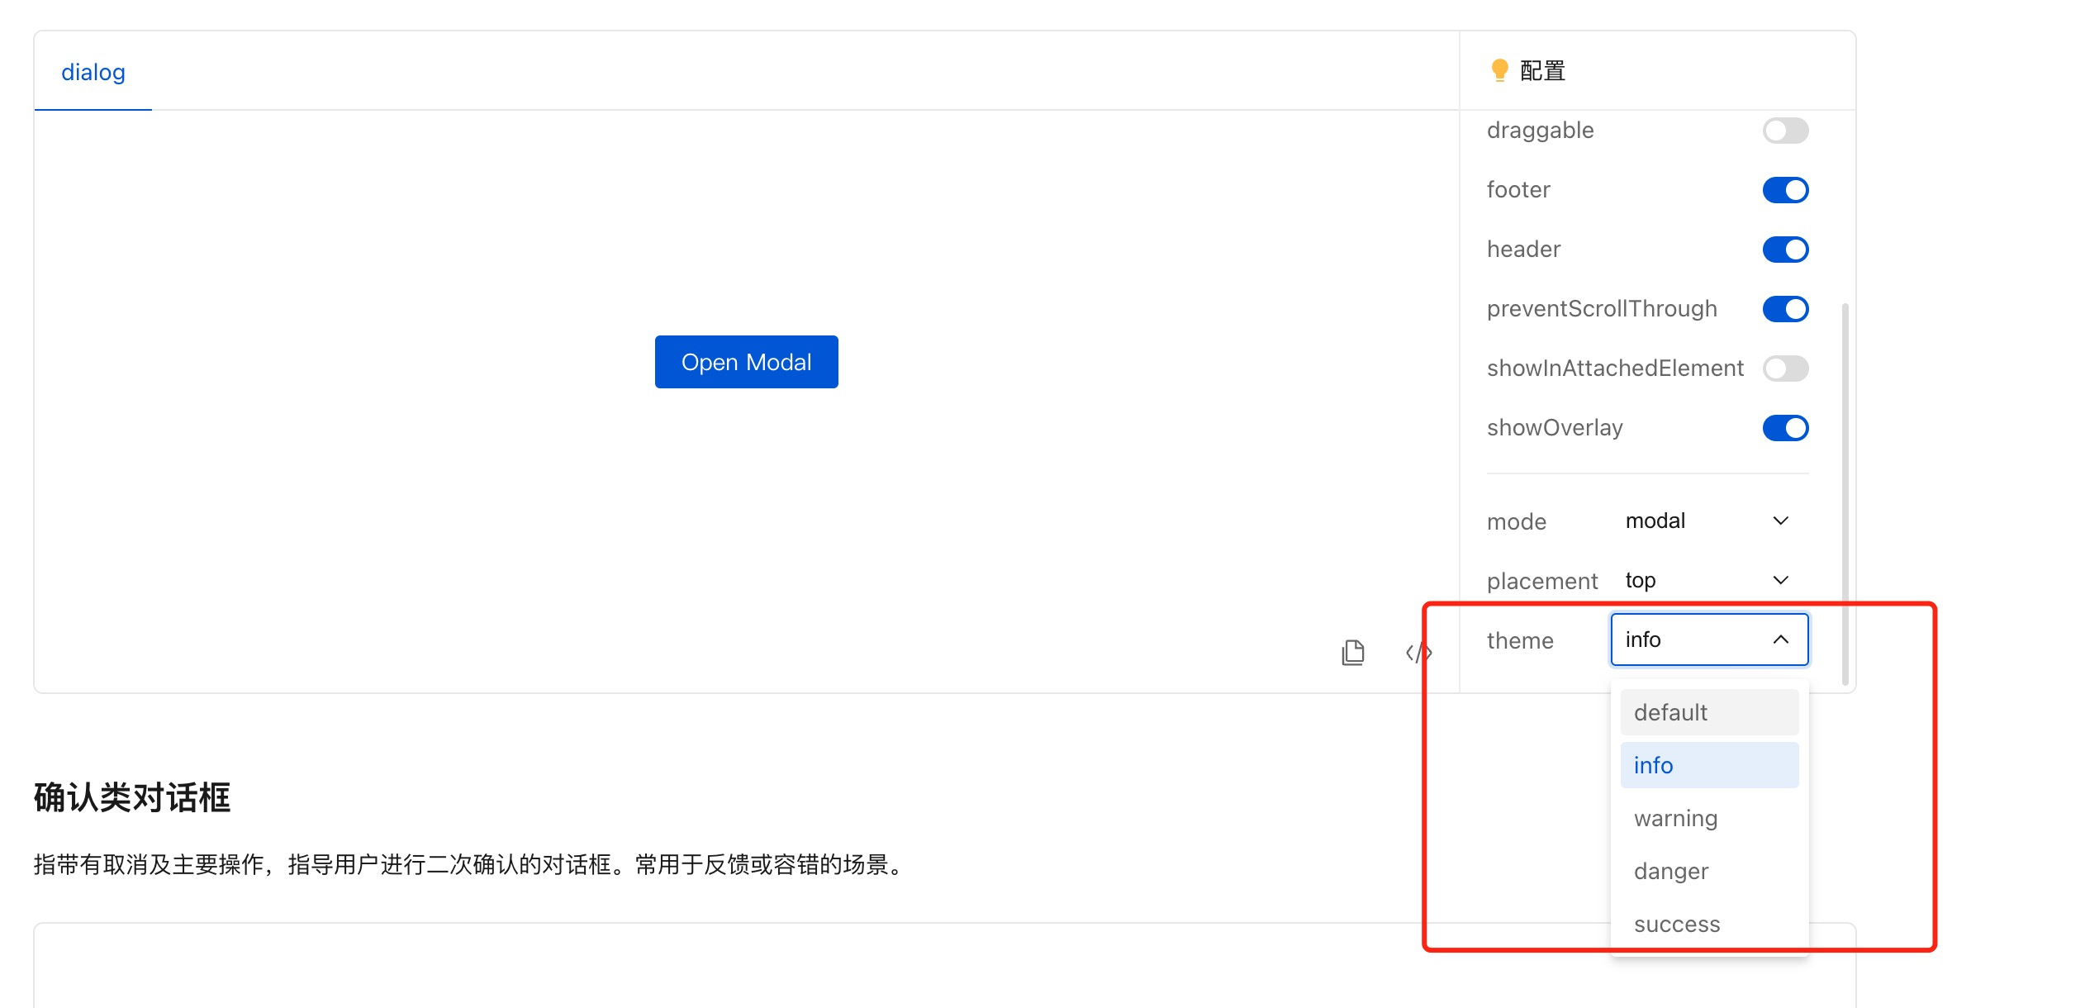
Task: Select the highlighted info option
Action: coord(1654,764)
